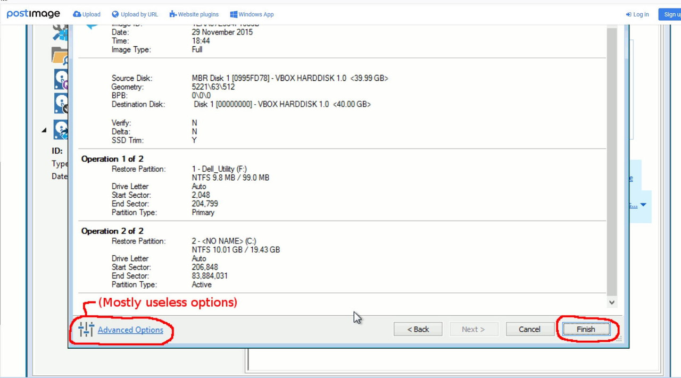681x378 pixels.
Task: Click the Start Sector value '206,848'
Action: [x=205, y=267]
